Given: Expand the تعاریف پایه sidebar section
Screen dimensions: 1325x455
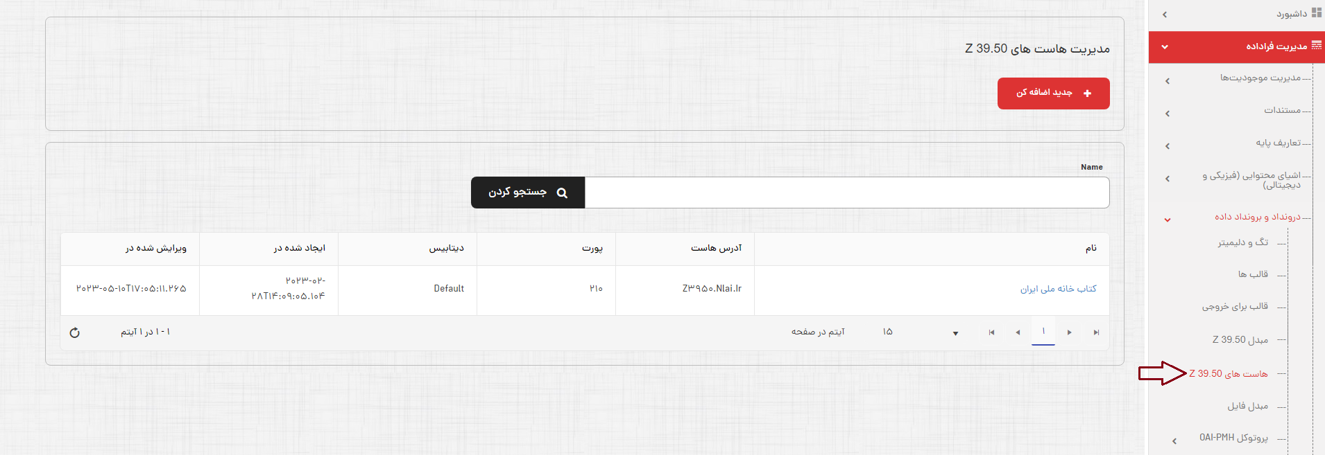Looking at the screenshot, I should click(x=1168, y=146).
